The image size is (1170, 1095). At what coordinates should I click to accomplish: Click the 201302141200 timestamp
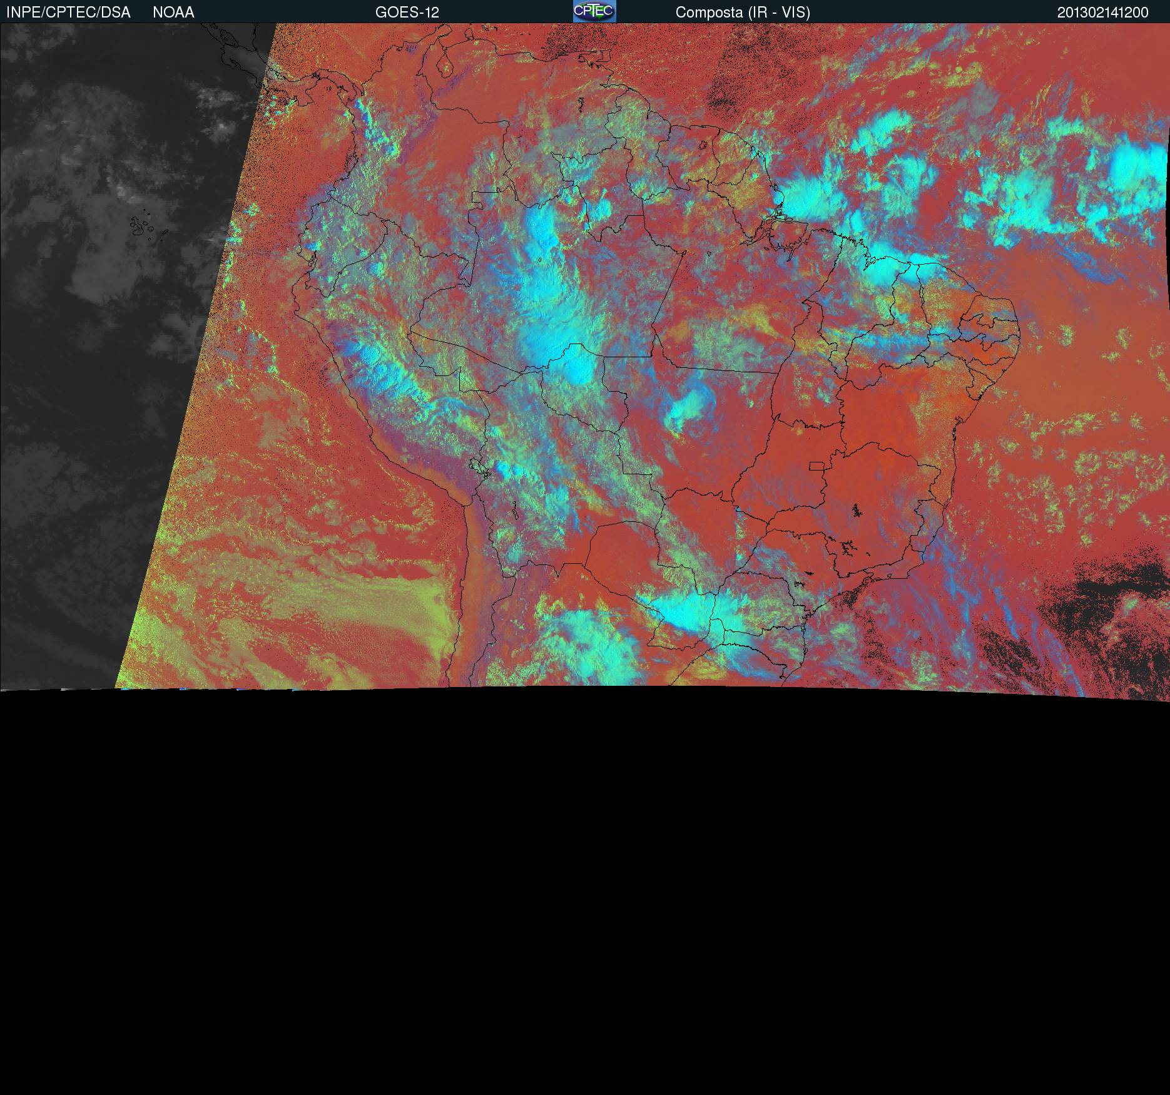coord(1103,13)
